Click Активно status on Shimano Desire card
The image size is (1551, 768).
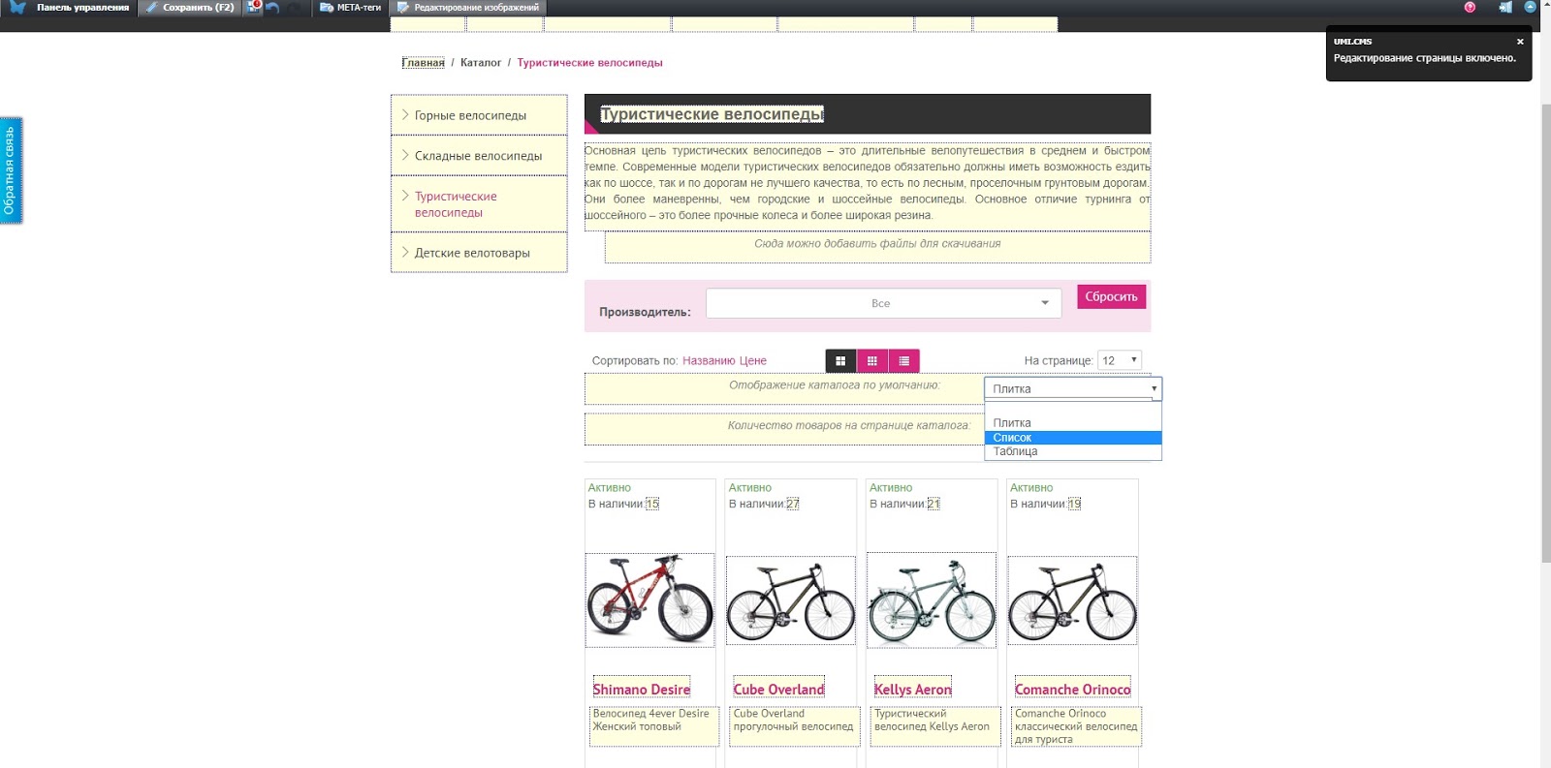(610, 488)
